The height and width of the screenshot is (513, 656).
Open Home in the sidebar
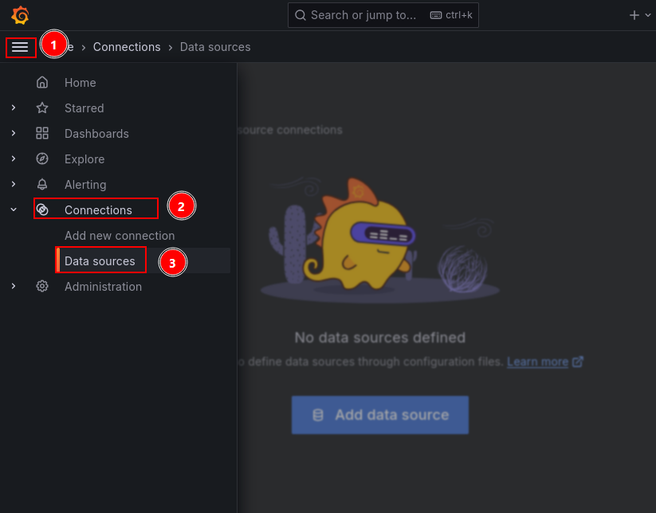click(x=80, y=83)
